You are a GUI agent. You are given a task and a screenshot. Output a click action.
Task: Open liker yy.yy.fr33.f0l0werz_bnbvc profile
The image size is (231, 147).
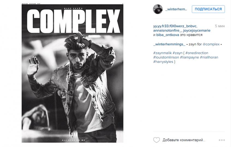(175, 26)
